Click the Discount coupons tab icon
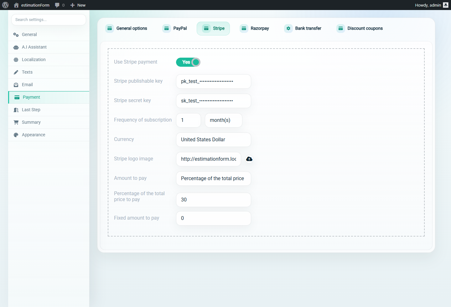 point(341,29)
